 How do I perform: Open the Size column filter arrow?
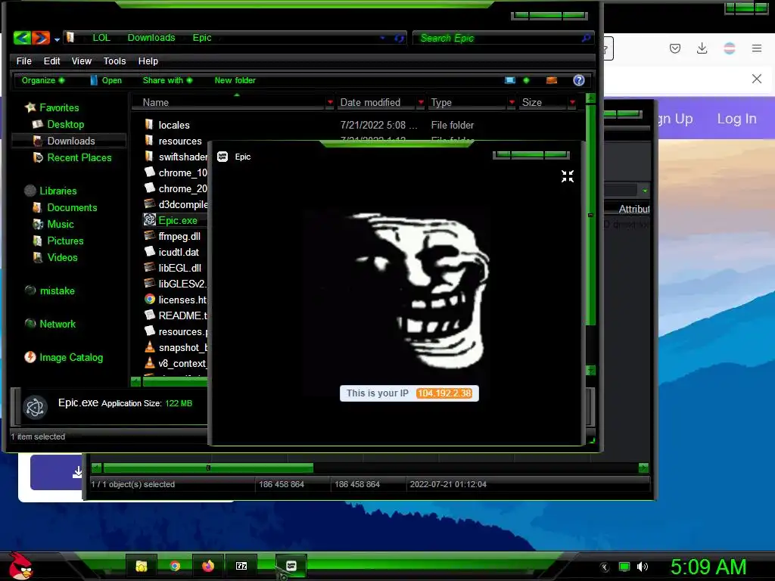[572, 102]
